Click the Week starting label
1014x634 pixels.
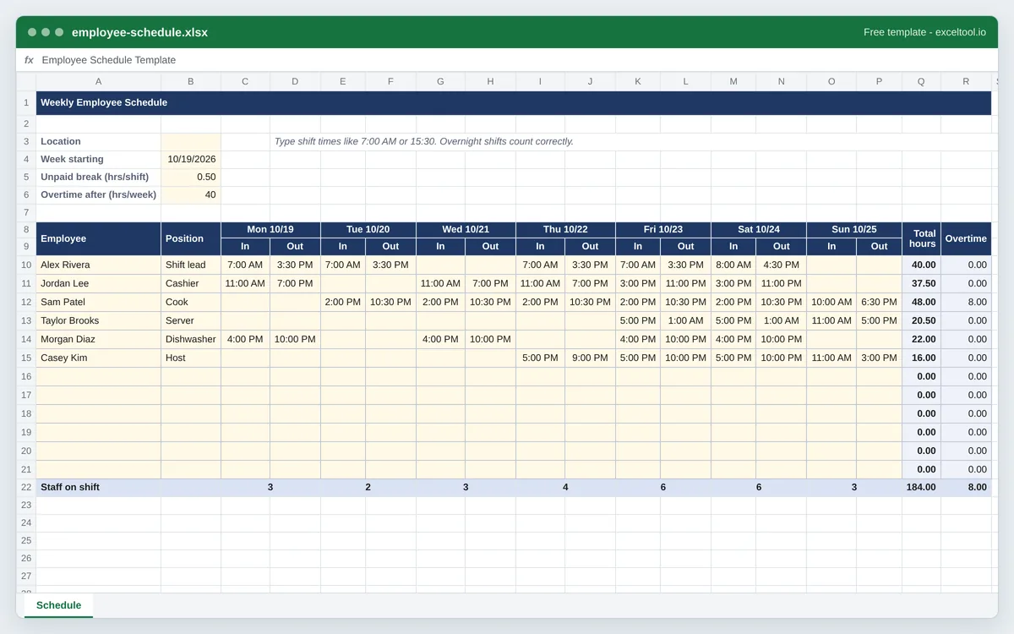point(72,159)
